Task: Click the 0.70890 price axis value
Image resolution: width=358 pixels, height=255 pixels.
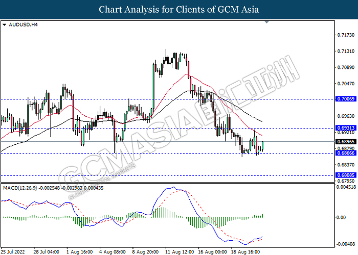Action: [346, 67]
